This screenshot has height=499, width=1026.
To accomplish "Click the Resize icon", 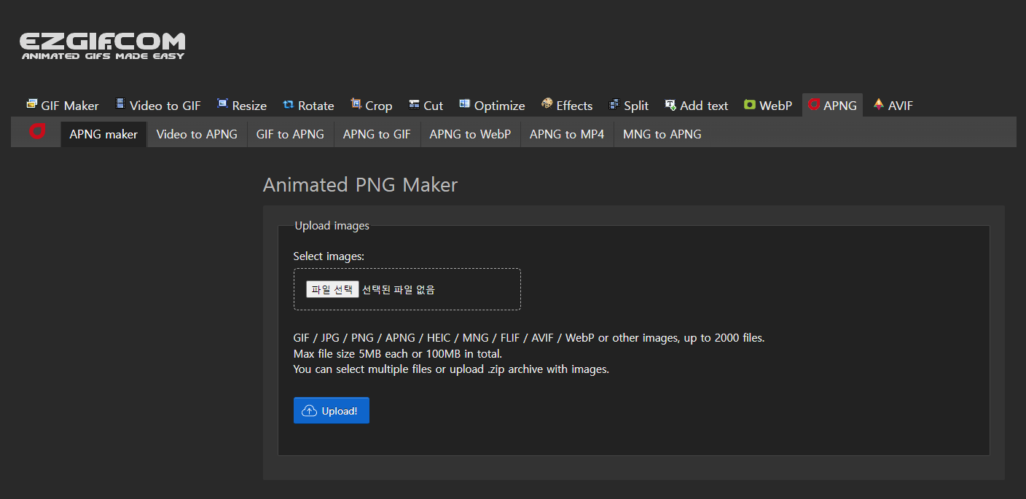I will pos(222,104).
